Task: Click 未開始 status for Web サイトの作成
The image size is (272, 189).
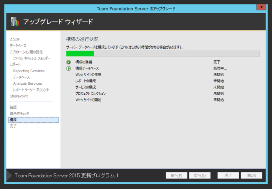Action: (x=218, y=75)
